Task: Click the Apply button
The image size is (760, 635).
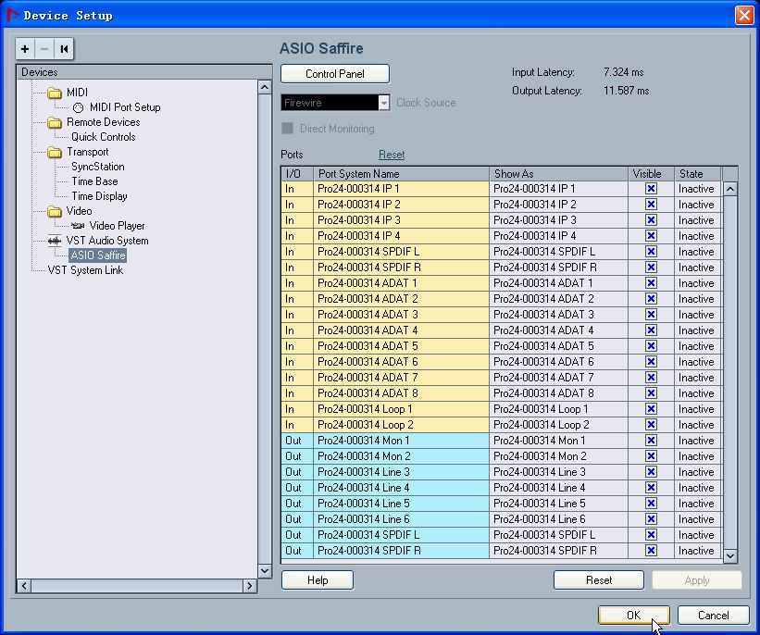Action: 697,580
